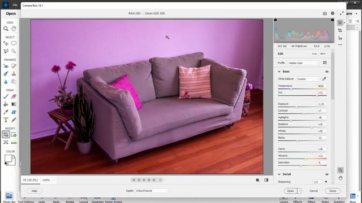Open the White Balance Custom dropdown
362x203 pixels.
[x=308, y=79]
